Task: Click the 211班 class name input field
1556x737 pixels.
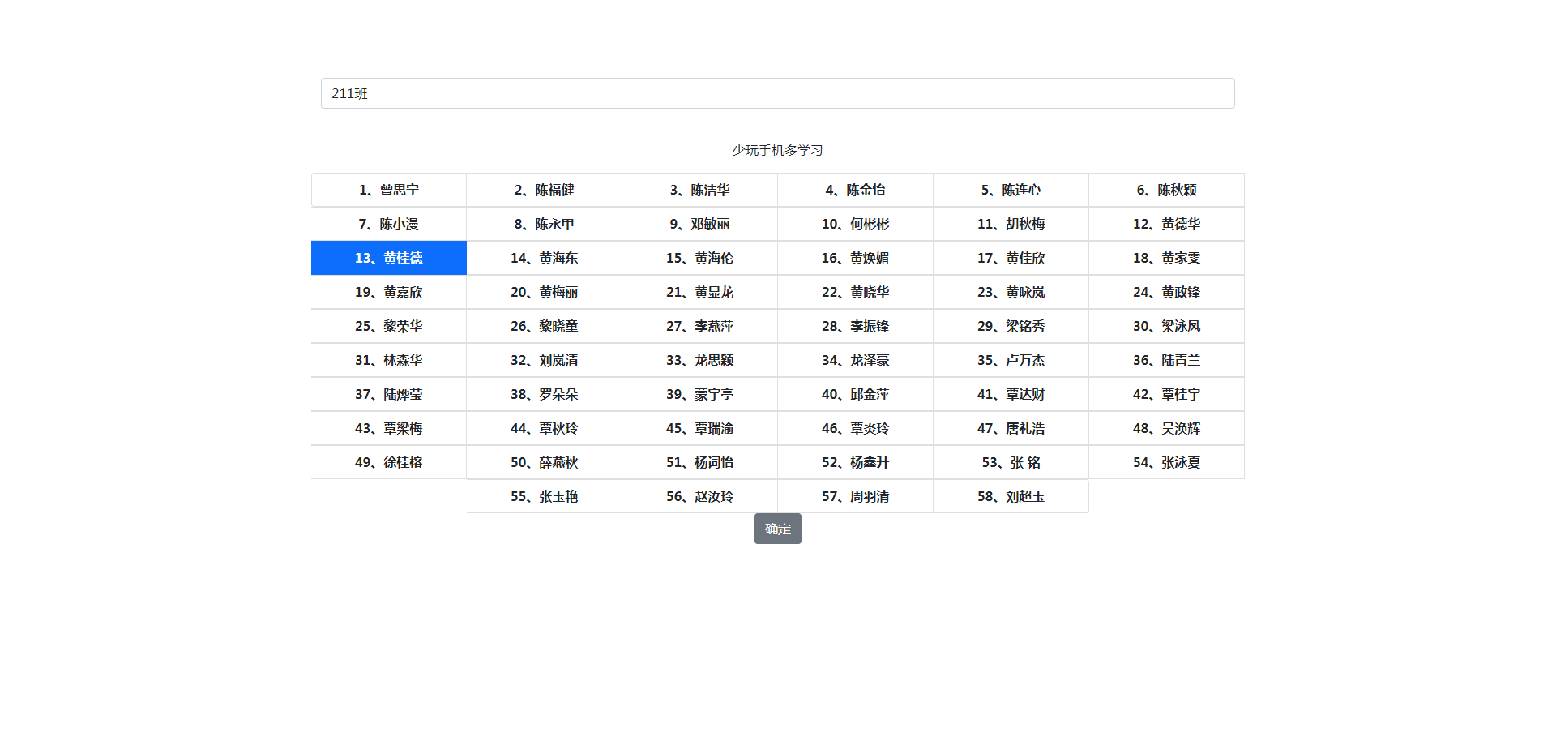Action: (777, 93)
